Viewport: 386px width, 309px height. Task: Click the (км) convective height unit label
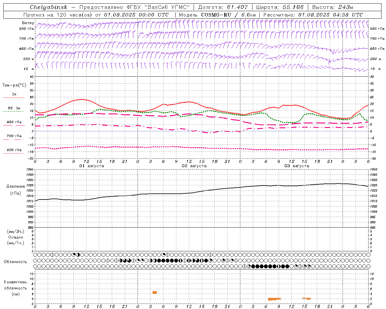point(16,294)
